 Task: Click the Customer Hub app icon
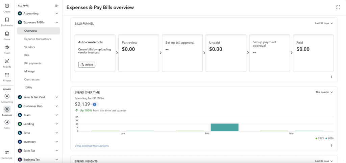pyautogui.click(x=20, y=106)
